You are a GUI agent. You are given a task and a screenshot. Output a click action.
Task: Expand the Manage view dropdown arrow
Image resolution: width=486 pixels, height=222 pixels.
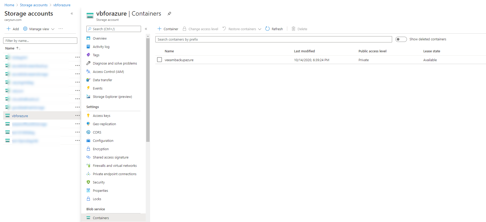click(53, 29)
